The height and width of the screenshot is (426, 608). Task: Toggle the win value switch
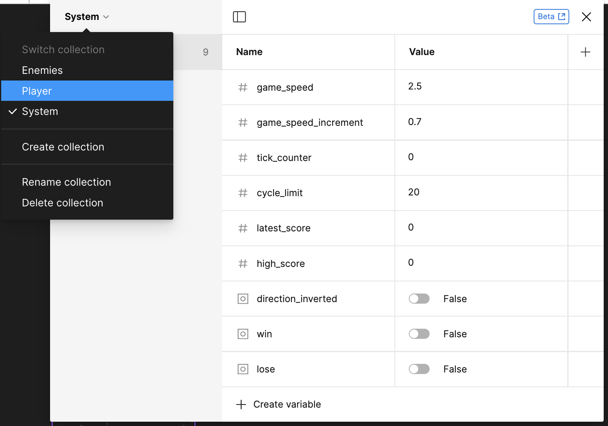419,334
